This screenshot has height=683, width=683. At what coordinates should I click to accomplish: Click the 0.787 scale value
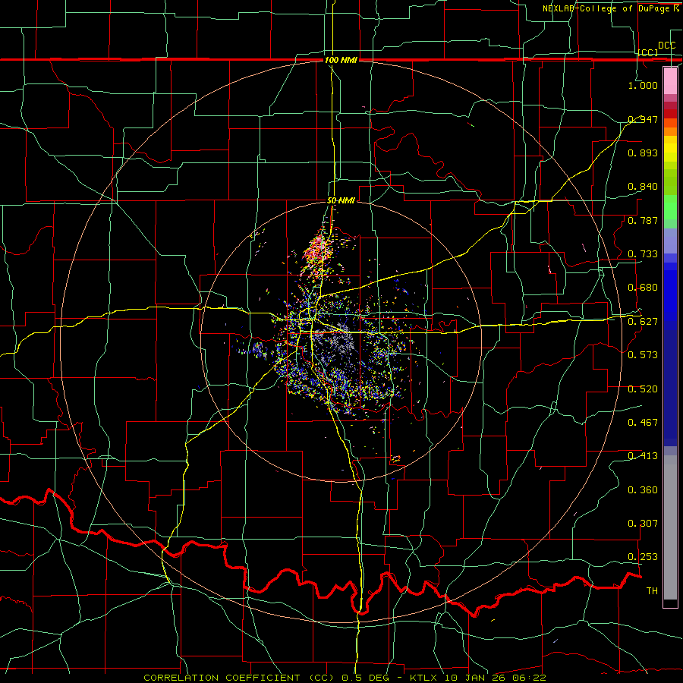[643, 220]
